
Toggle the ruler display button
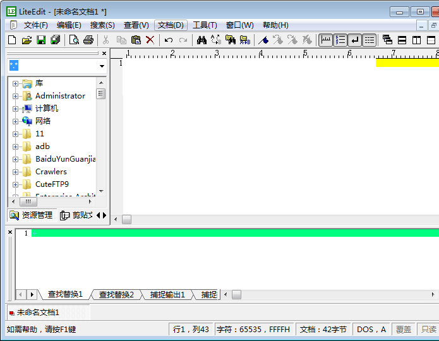click(x=326, y=40)
